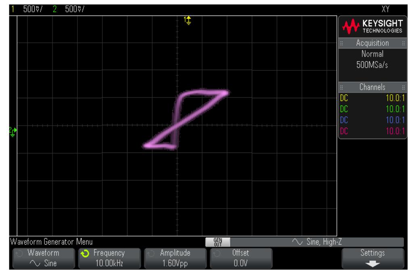Image resolution: width=414 pixels, height=270 pixels.
Task: Click the Settings down arrow icon
Action: 372,264
